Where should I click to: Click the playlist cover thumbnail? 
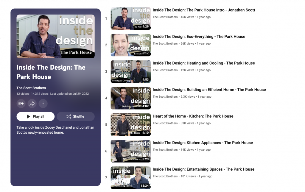pyautogui.click(x=55, y=36)
